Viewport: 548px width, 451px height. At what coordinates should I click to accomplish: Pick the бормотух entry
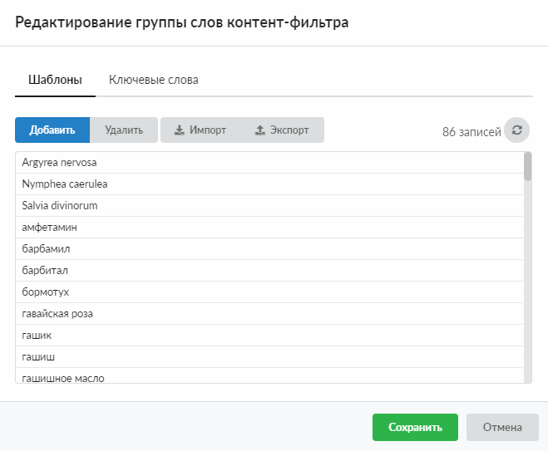coord(46,292)
